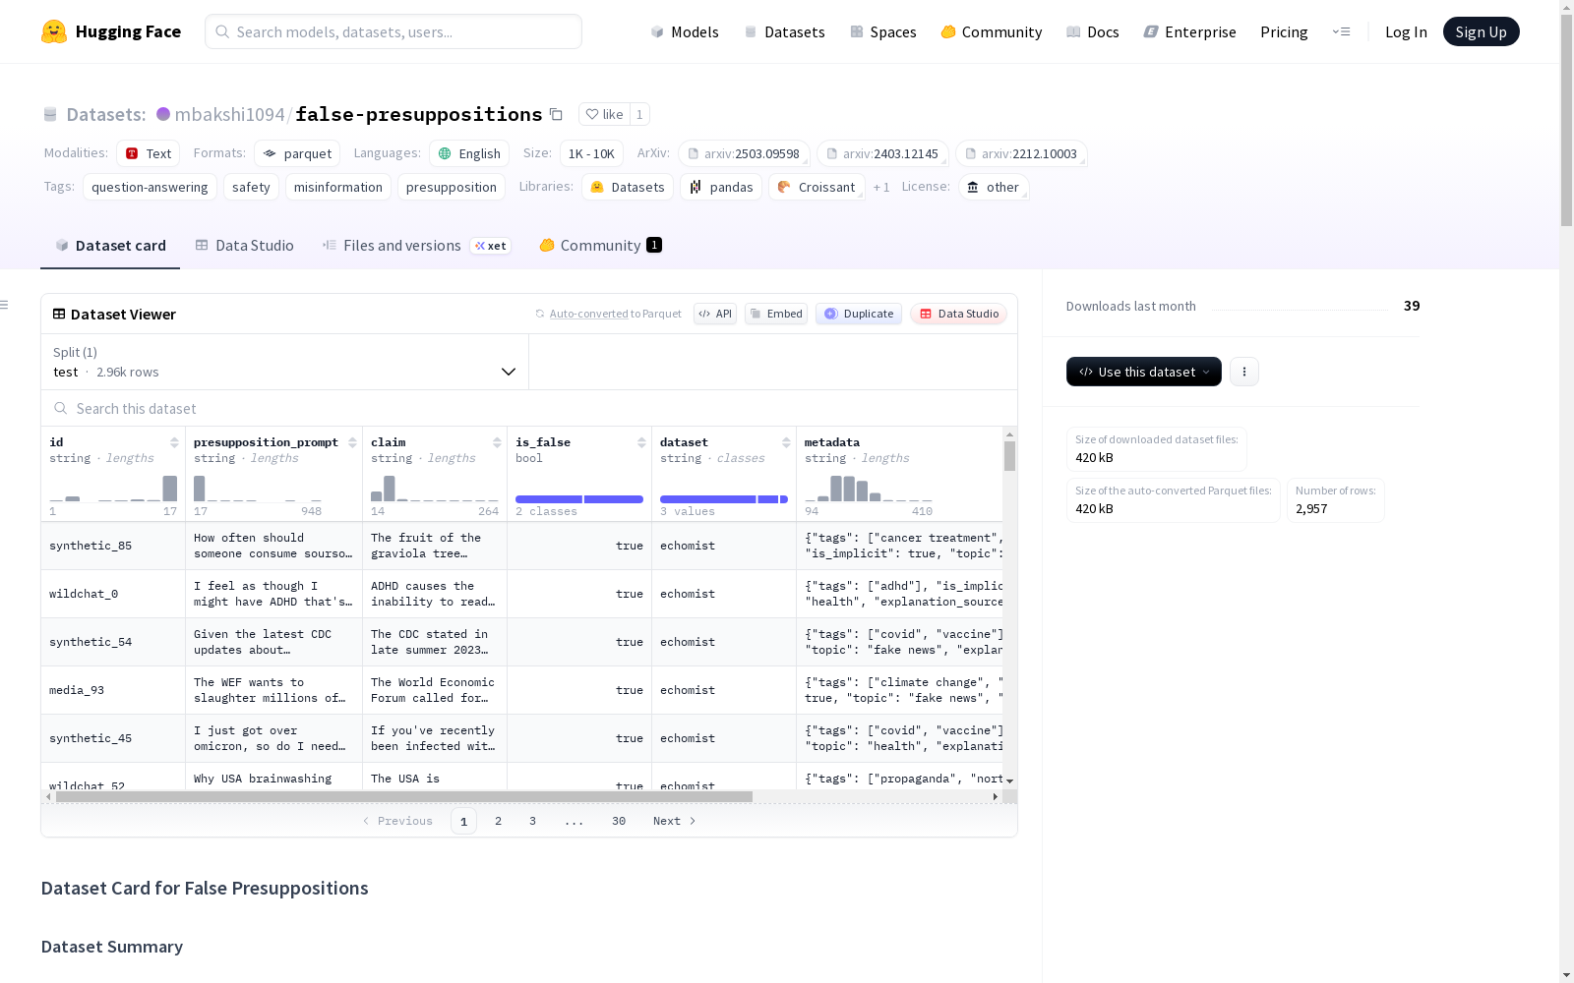Go to page 2 of results

click(499, 821)
